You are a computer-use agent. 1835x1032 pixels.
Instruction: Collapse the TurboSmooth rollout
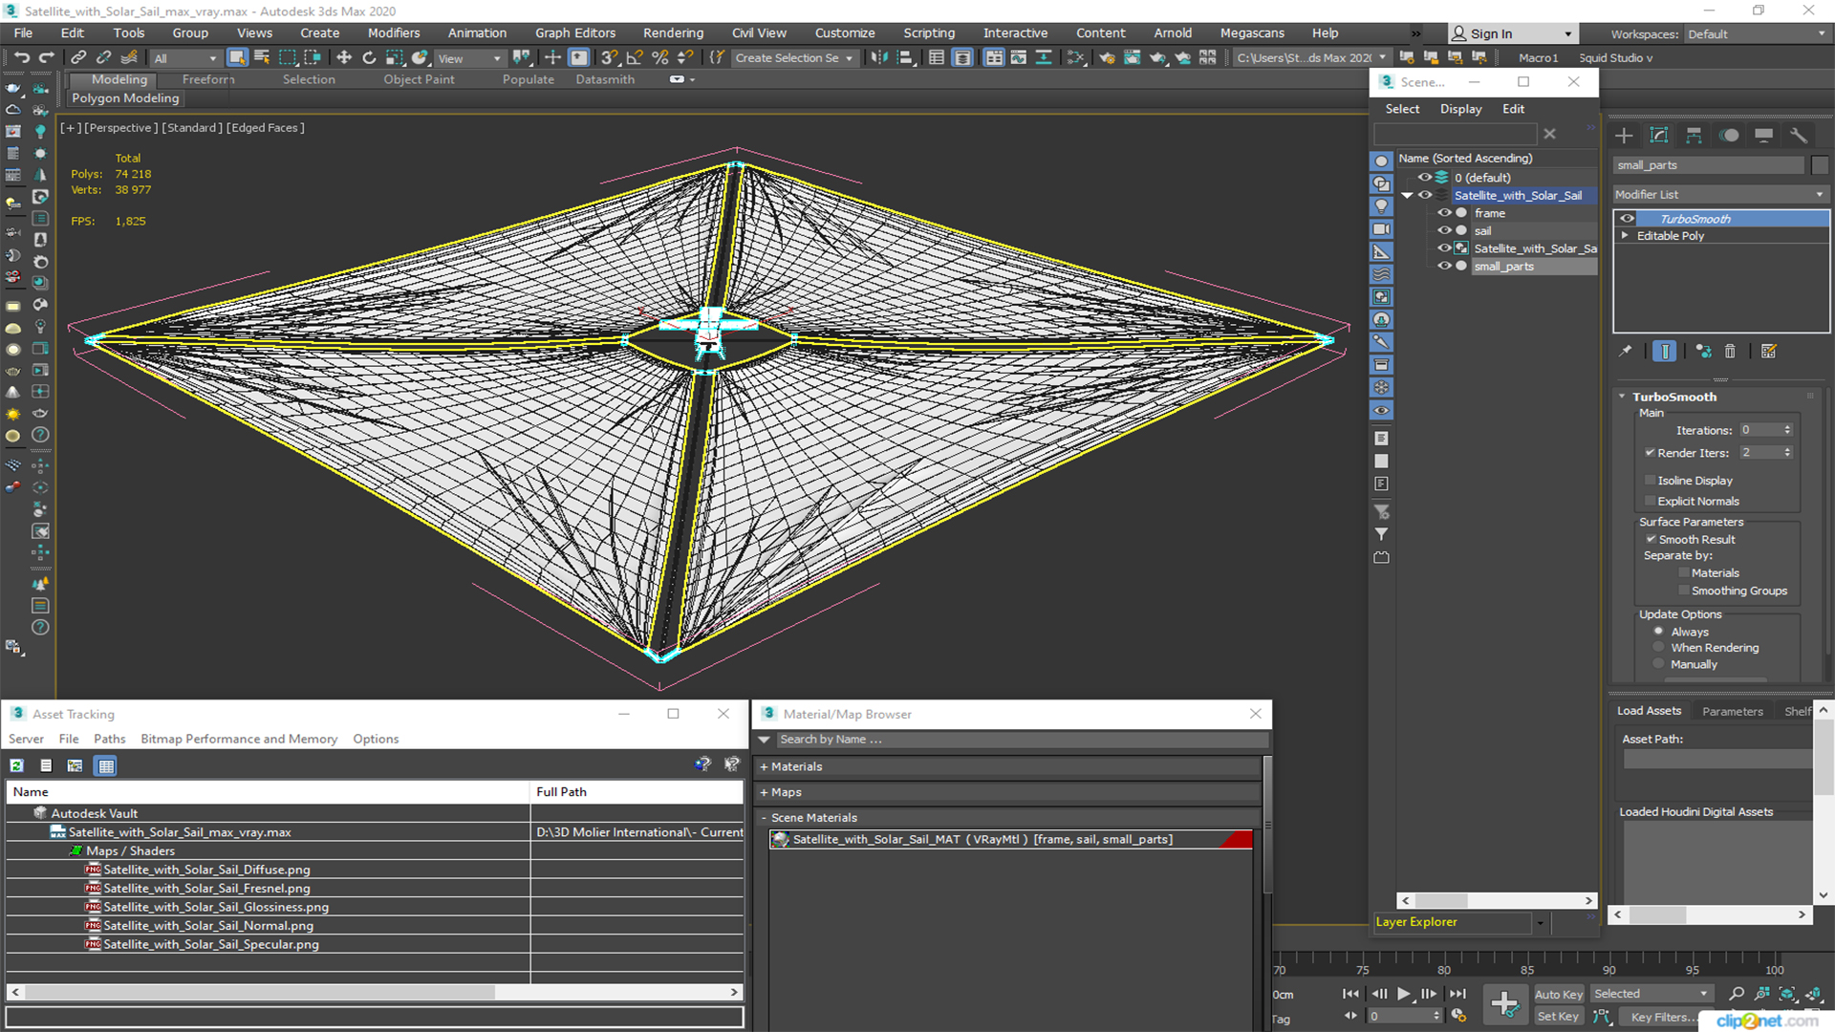[1622, 397]
